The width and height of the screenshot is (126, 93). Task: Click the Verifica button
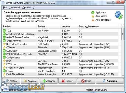[11, 81]
